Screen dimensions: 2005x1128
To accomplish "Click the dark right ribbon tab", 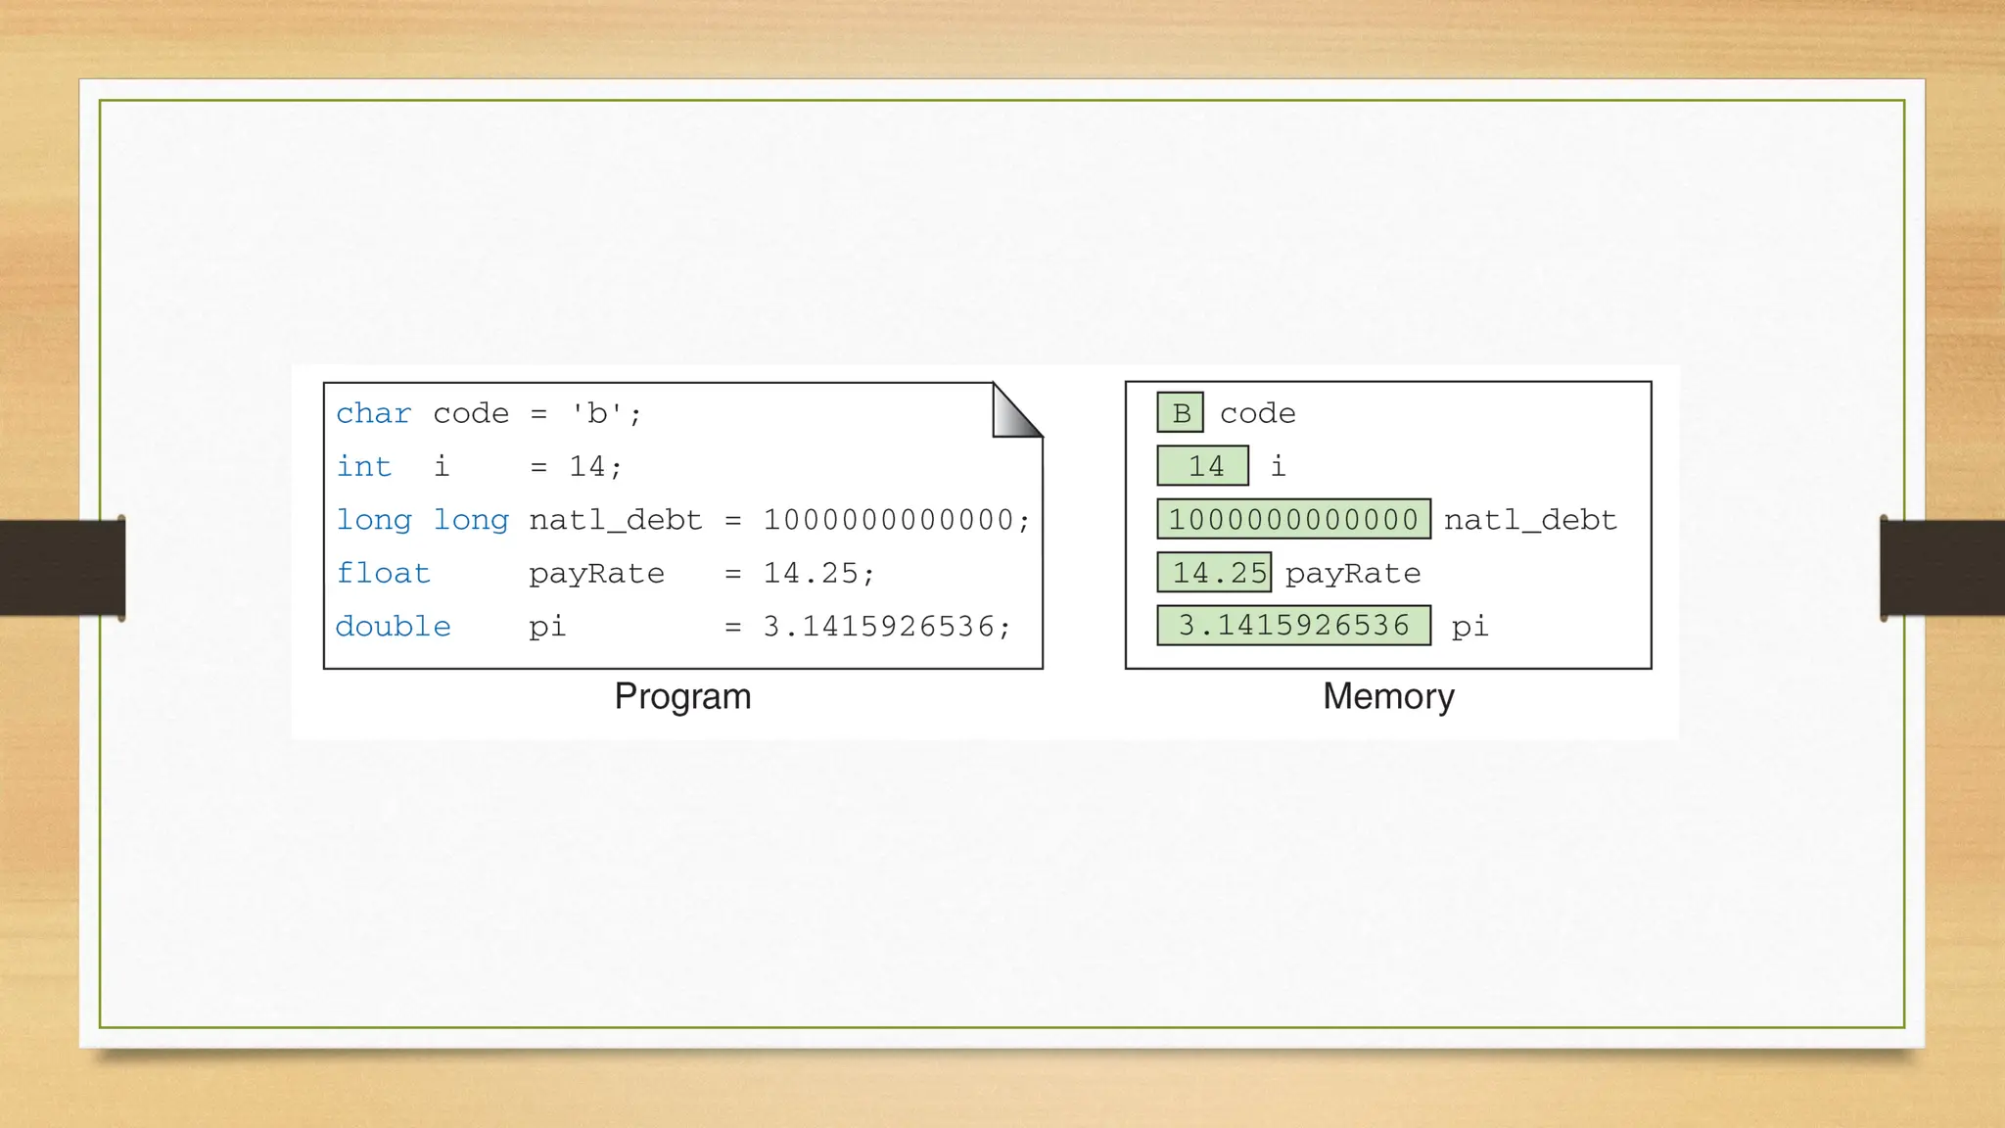I will [1942, 568].
